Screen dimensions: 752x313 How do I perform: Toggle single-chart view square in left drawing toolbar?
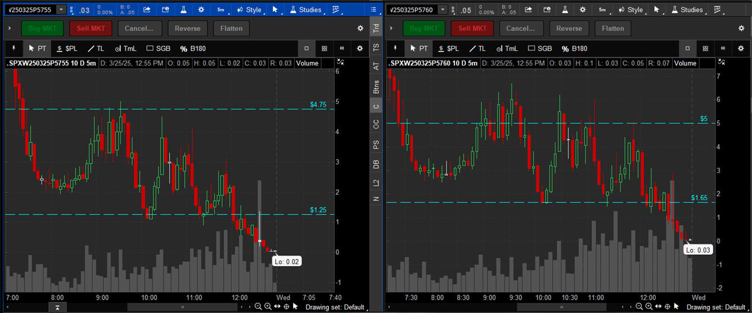pos(306,49)
